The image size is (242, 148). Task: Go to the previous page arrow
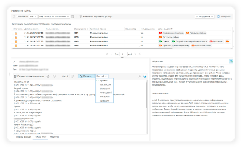point(112,54)
